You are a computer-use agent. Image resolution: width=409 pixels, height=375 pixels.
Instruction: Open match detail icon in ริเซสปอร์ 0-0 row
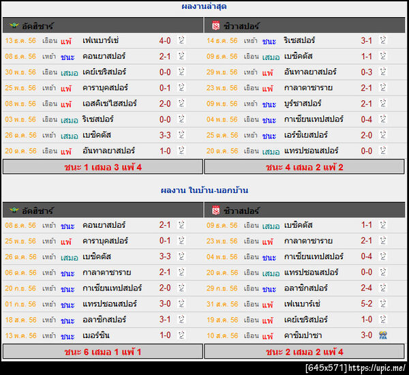pyautogui.click(x=181, y=119)
